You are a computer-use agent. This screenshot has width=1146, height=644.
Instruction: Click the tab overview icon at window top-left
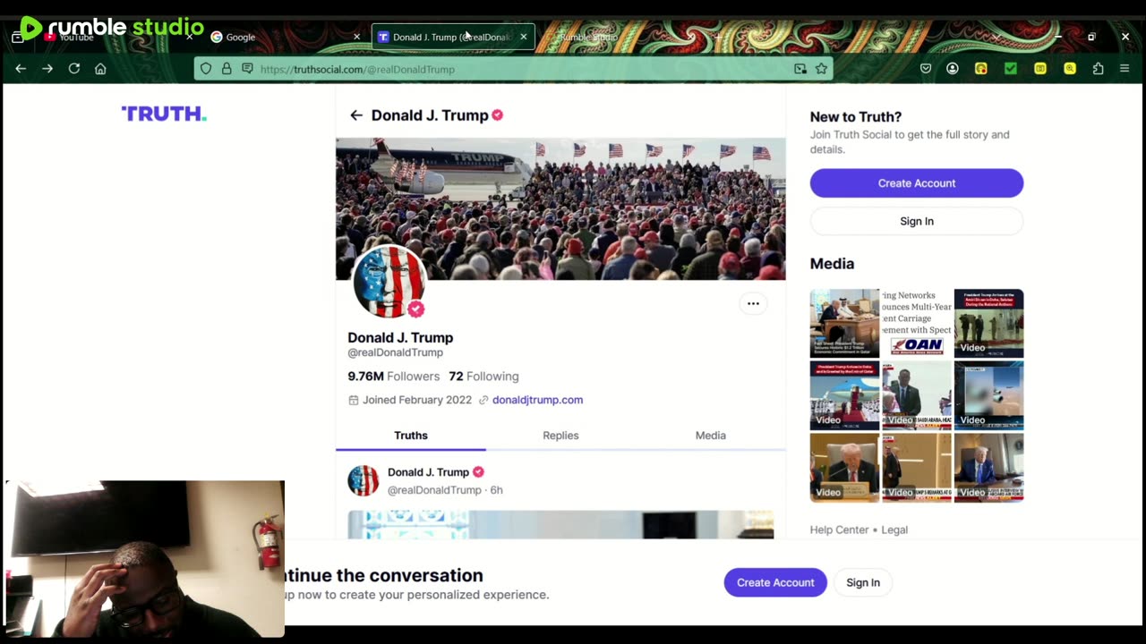click(x=17, y=38)
